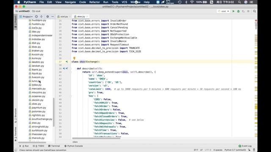
Task: Close the ccxt.py tab
Action: [x=70, y=16]
